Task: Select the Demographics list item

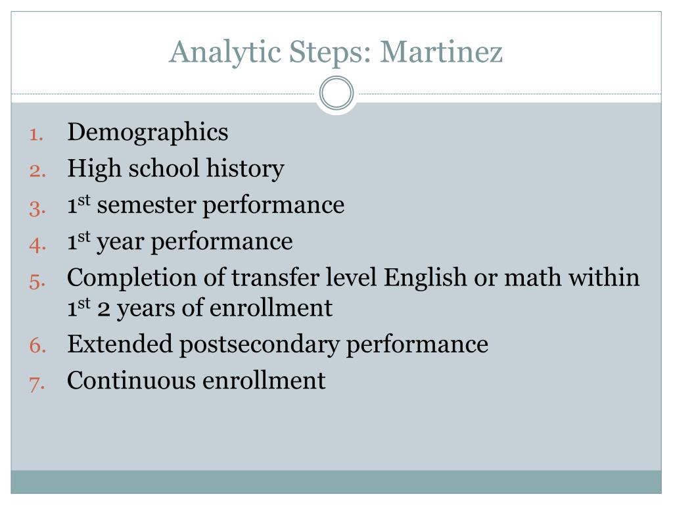Action: tap(148, 132)
